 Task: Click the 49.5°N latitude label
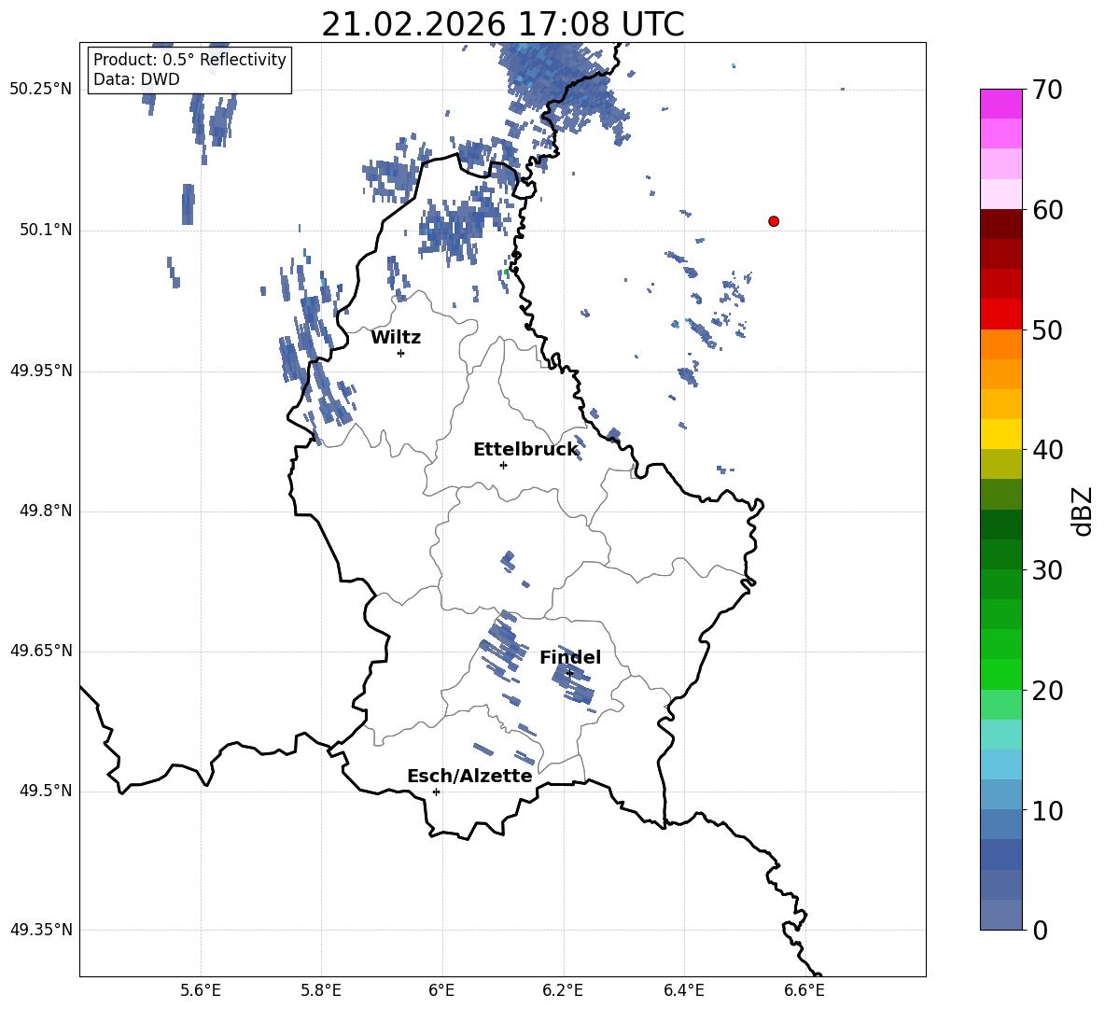46,791
